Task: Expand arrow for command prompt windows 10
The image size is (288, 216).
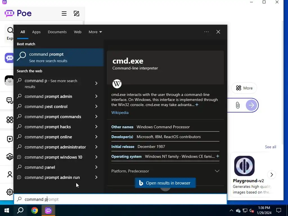Action: pos(96,157)
